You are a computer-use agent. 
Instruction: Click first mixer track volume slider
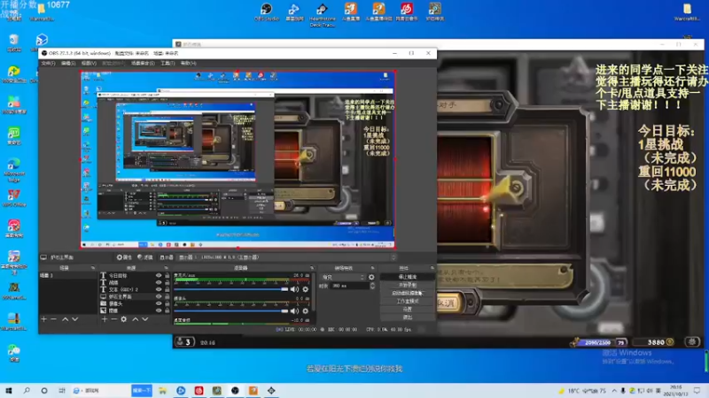[x=230, y=289]
